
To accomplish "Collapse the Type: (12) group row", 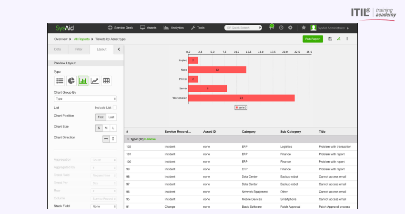I will point(128,139).
